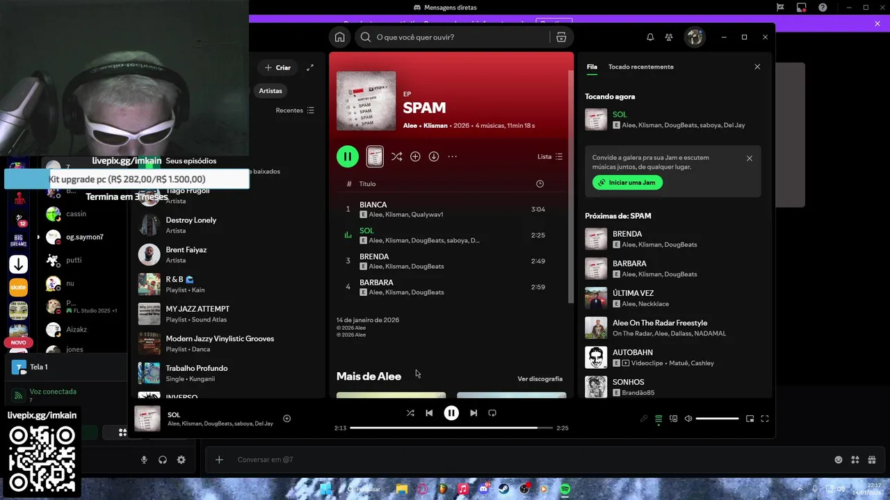The height and width of the screenshot is (500, 890).
Task: Select BIANCA track row
Action: (x=451, y=209)
